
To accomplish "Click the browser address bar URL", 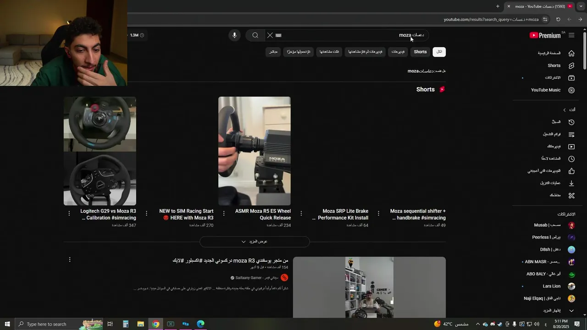I will click(491, 19).
